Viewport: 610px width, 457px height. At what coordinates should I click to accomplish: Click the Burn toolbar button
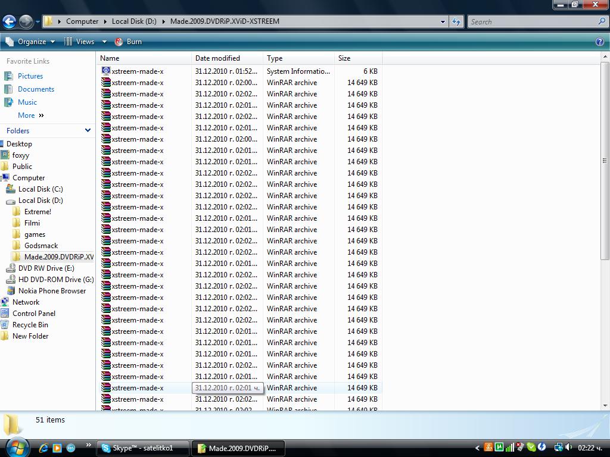pos(129,42)
